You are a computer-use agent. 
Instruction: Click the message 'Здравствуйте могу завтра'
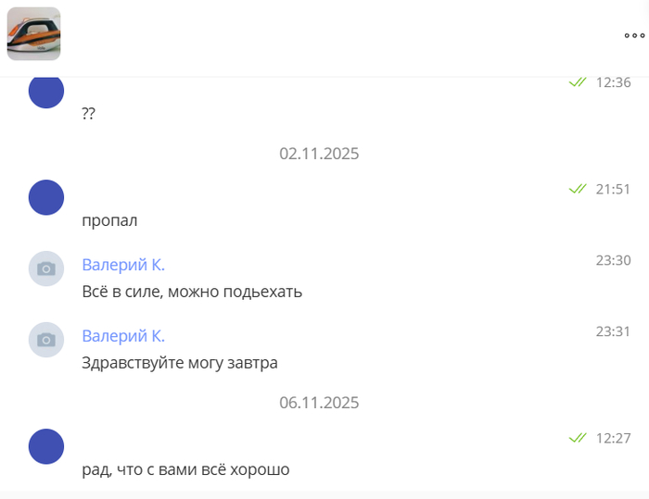pos(180,363)
